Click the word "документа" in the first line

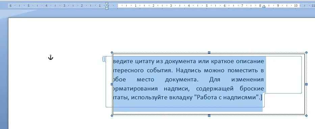[181, 61]
